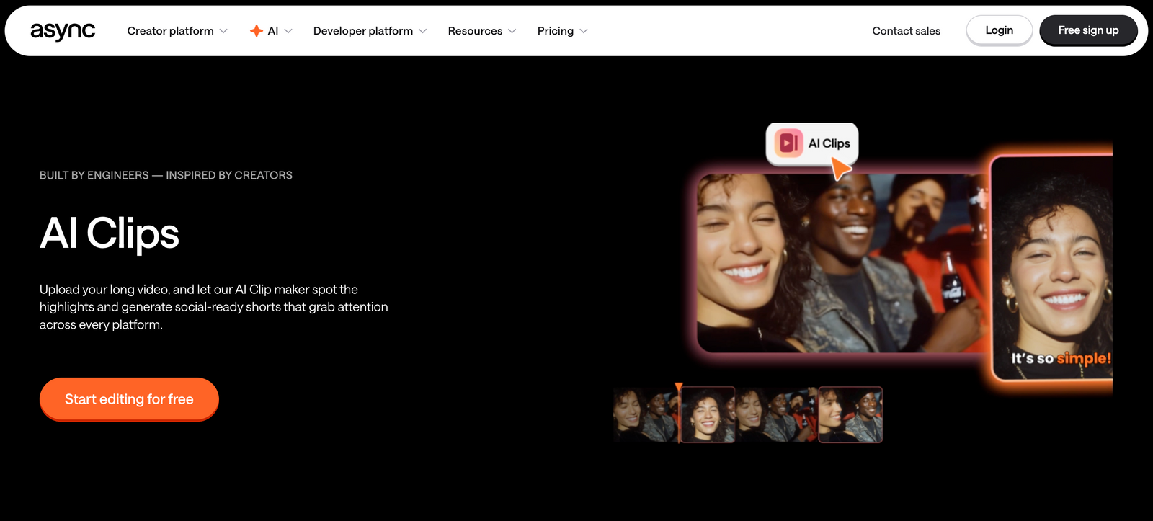Image resolution: width=1153 pixels, height=521 pixels.
Task: Click the vertical clip preview saying It's so simple
Action: point(1052,268)
